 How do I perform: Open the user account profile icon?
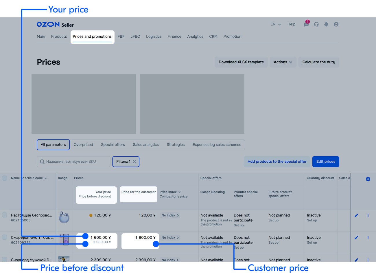tap(336, 24)
